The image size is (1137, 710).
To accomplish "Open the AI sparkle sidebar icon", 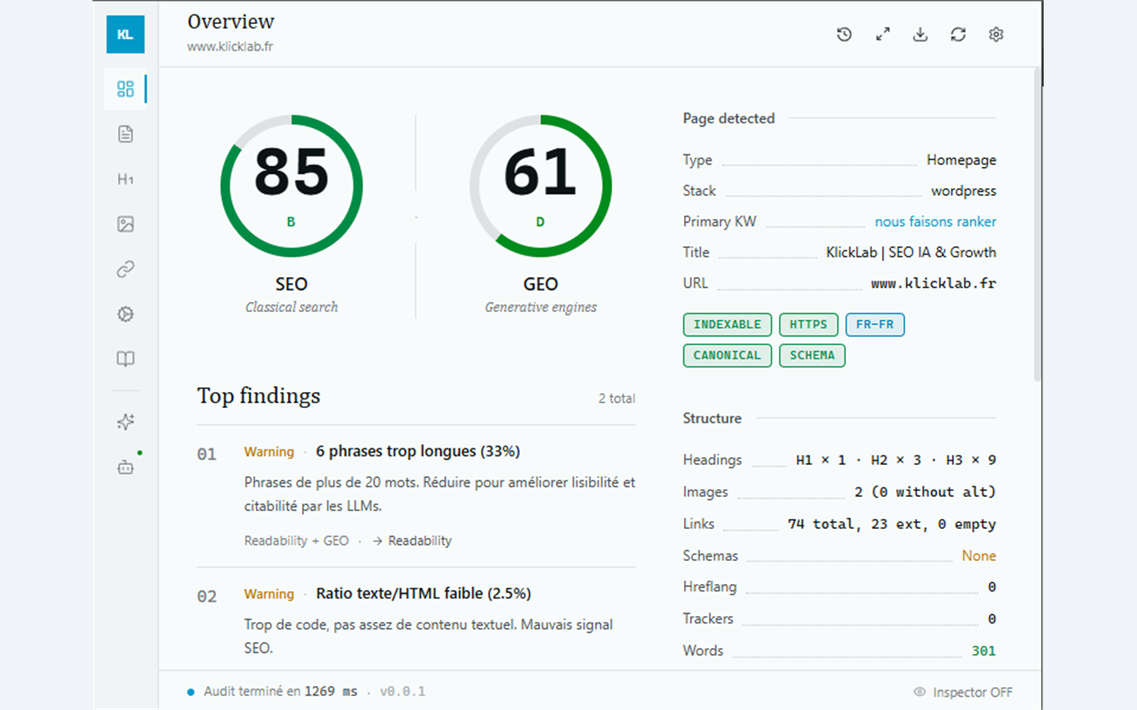I will (125, 422).
